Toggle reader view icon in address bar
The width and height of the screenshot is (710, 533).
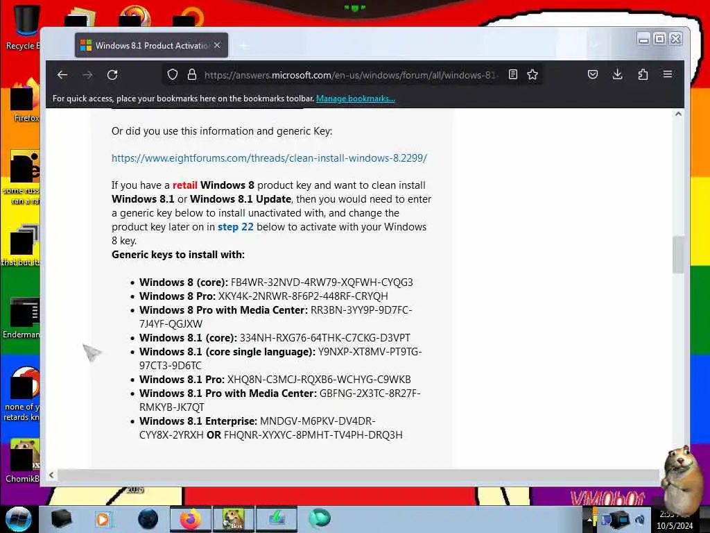coord(513,74)
